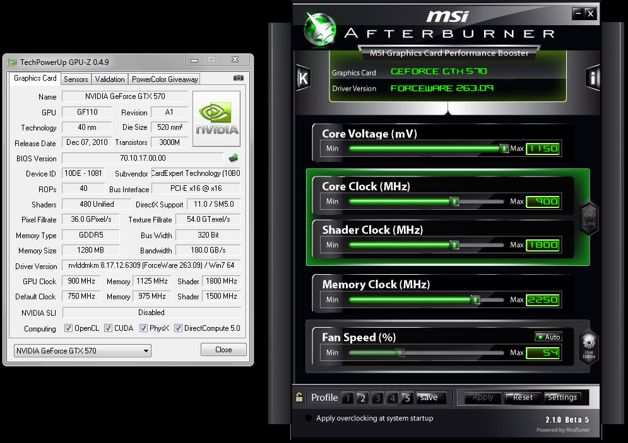
Task: Select profile slot 3
Action: point(377,398)
